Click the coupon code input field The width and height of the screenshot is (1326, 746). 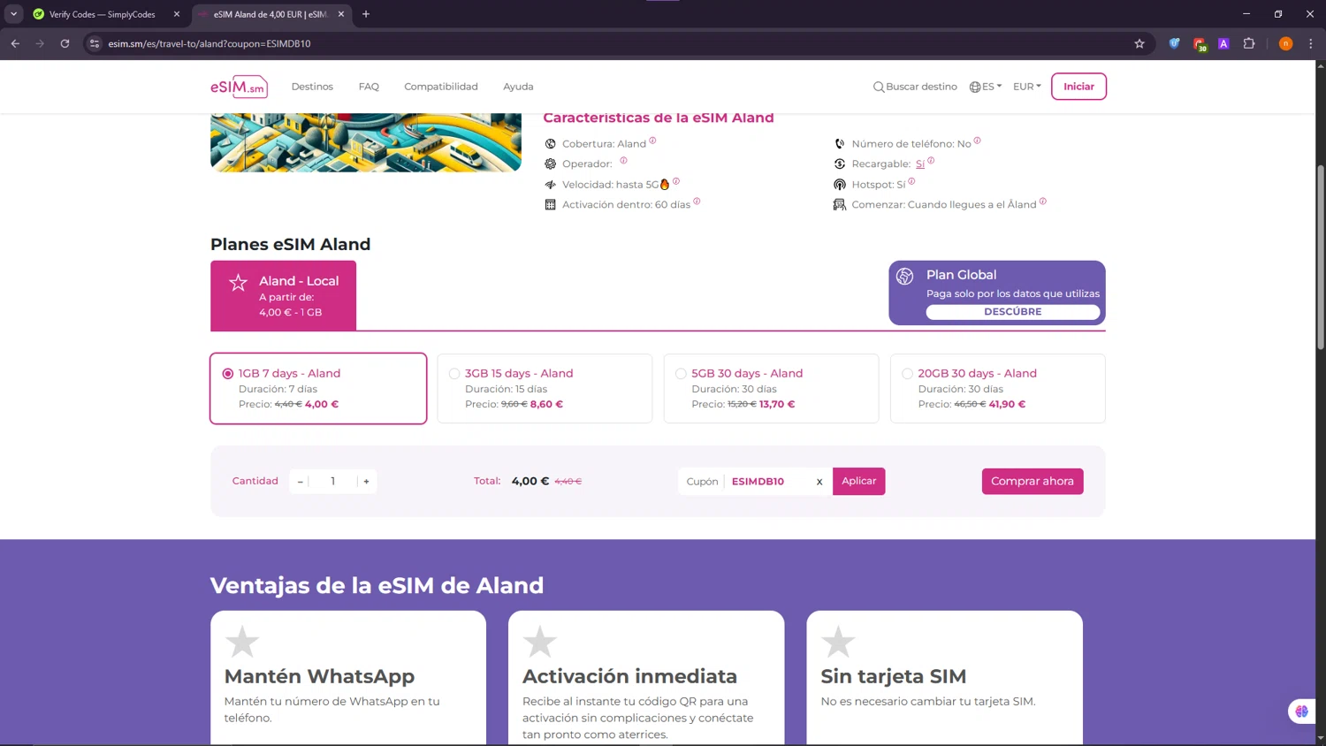point(767,482)
